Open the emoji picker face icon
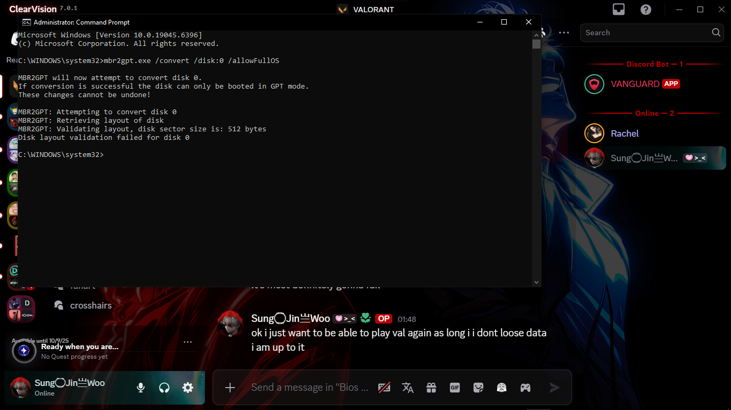The height and width of the screenshot is (410, 731). [501, 388]
